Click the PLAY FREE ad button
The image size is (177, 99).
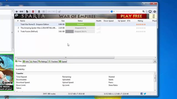[x=131, y=16]
